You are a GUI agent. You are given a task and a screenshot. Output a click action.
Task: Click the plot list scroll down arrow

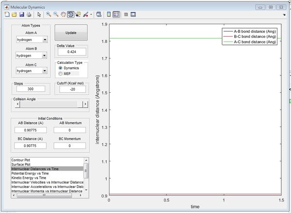[x=86, y=190]
